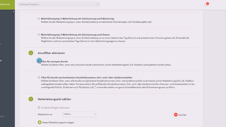Select Weiterleitungstyp 2 radio button

pos(39,19)
